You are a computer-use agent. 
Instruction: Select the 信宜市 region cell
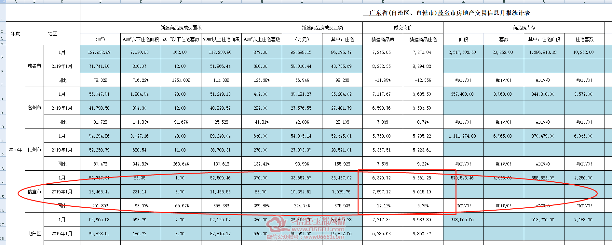[34, 191]
